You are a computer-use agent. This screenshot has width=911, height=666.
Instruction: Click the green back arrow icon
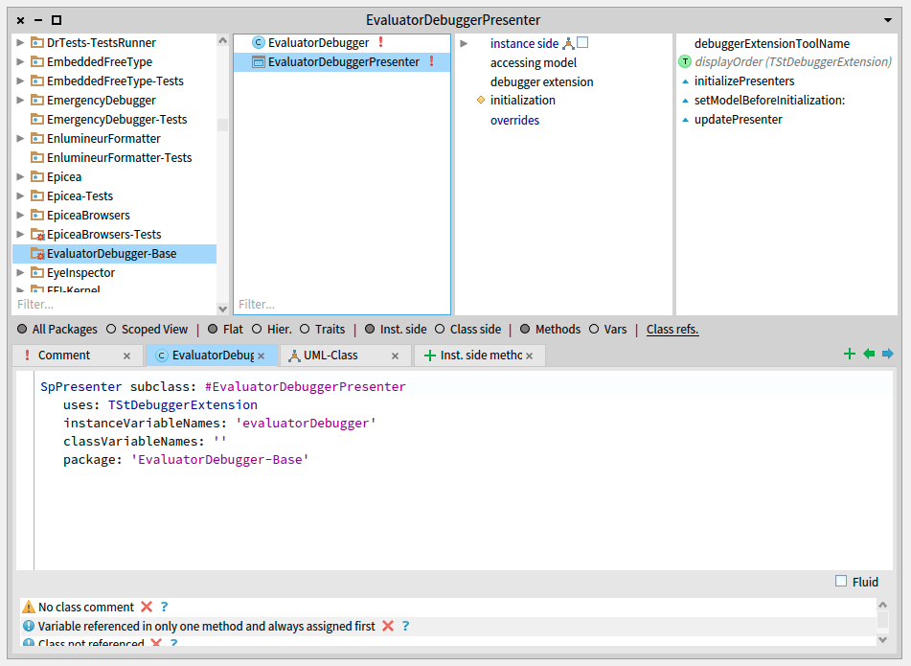[869, 355]
